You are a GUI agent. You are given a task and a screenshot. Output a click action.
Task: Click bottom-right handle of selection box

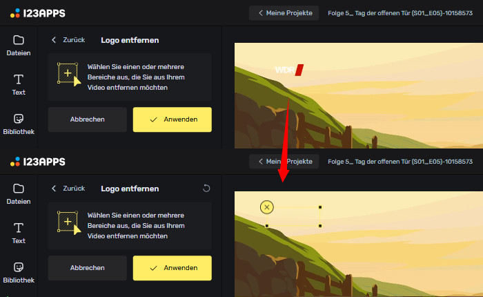click(x=320, y=226)
